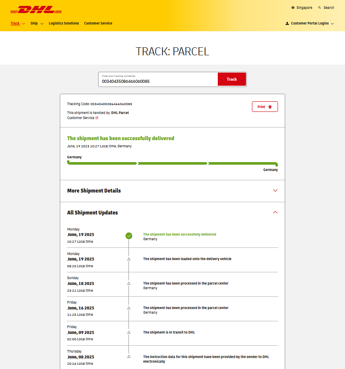The height and width of the screenshot is (369, 345).
Task: Click the triangle marker for loaded onto delivery vehicle
Action: click(x=129, y=259)
